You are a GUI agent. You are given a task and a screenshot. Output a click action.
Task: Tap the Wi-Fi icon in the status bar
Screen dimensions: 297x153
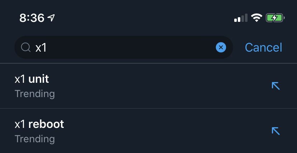click(256, 18)
